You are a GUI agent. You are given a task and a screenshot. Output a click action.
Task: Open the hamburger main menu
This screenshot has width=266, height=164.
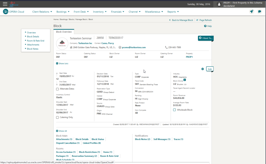coord(5,4)
